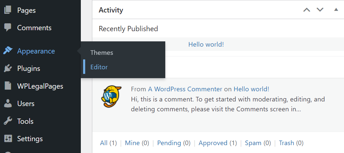Collapse the Activity panel toggle triangle

[336, 10]
